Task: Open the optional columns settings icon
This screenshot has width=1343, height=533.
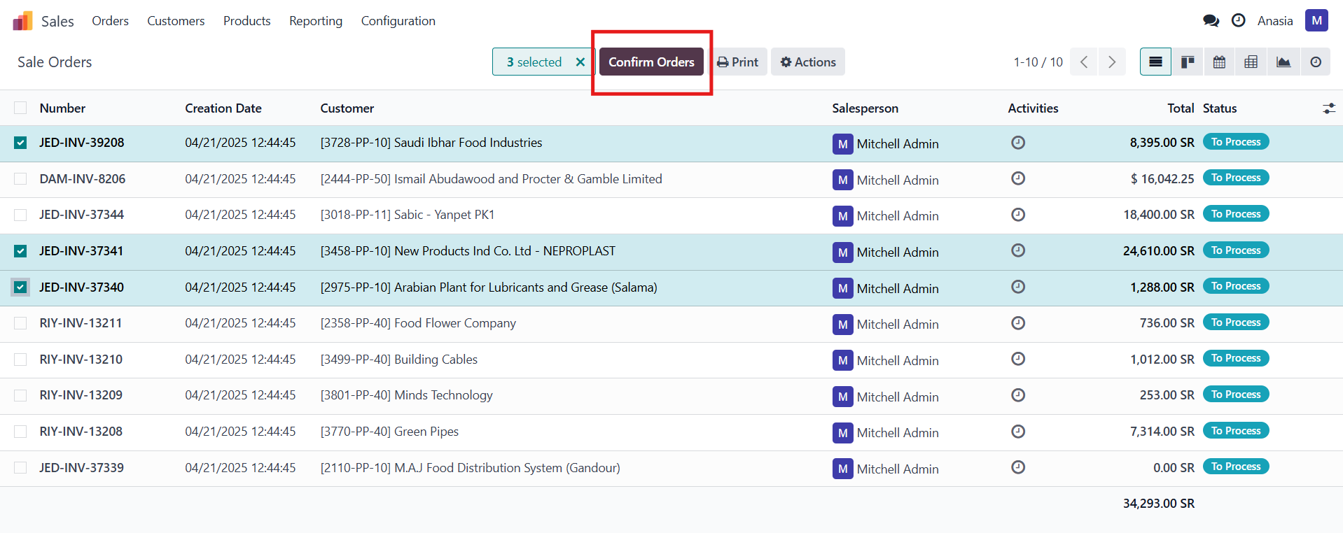Action: coord(1328,108)
